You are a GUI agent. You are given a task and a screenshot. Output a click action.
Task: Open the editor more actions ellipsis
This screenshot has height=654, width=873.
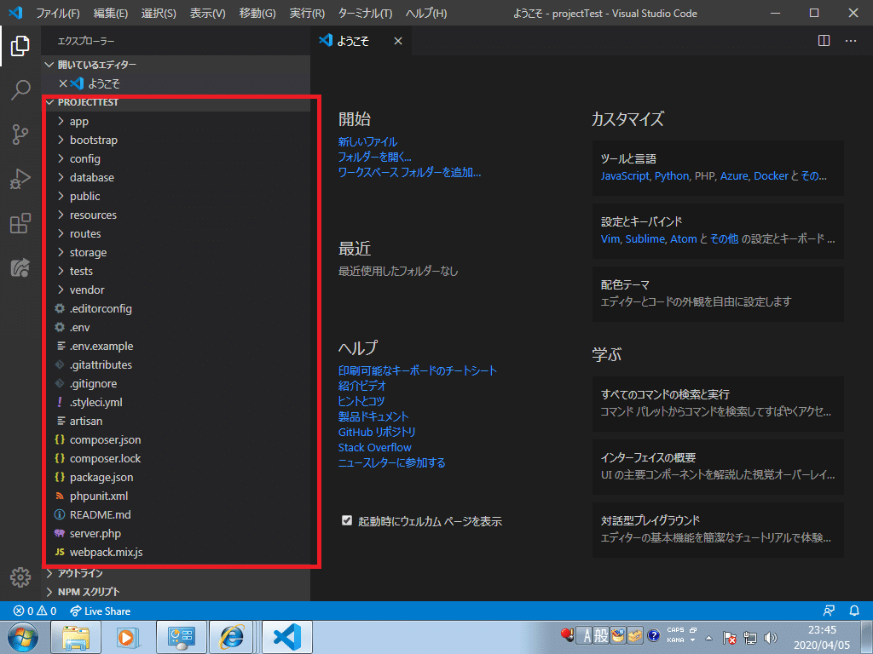(x=851, y=41)
